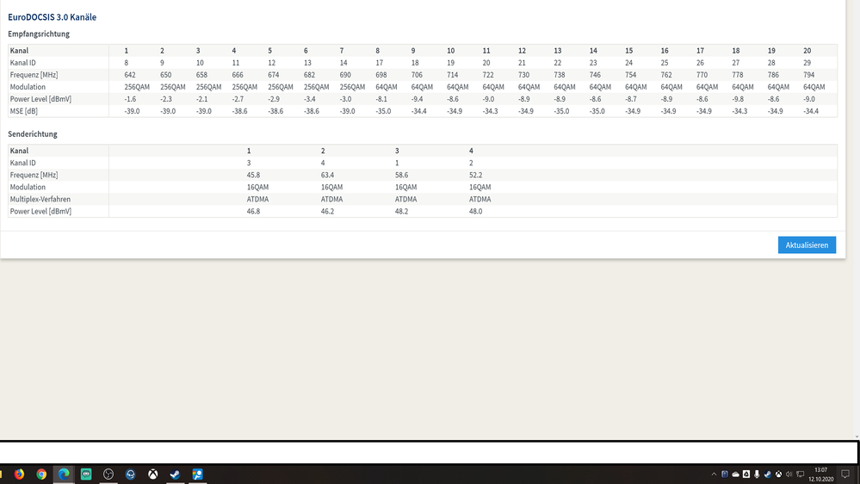
Task: Click upstream power level 46.8
Action: pyautogui.click(x=253, y=211)
